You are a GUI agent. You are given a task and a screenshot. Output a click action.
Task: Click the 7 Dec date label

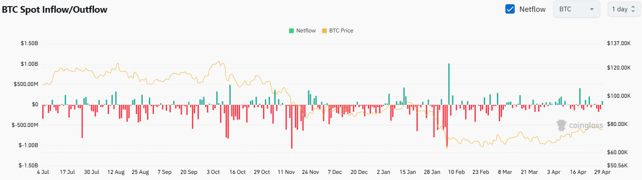(335, 172)
